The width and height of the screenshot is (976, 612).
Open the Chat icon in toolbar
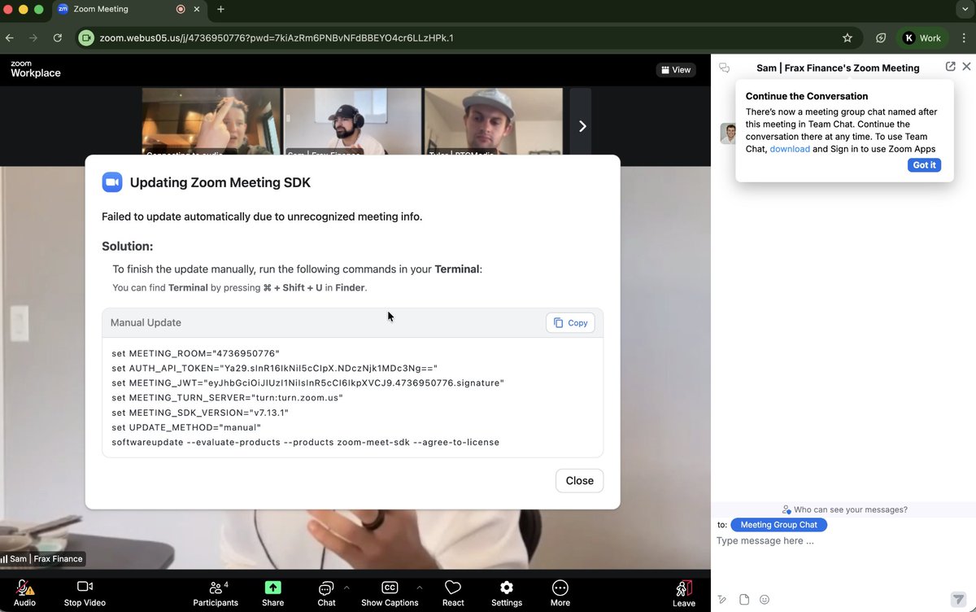326,588
